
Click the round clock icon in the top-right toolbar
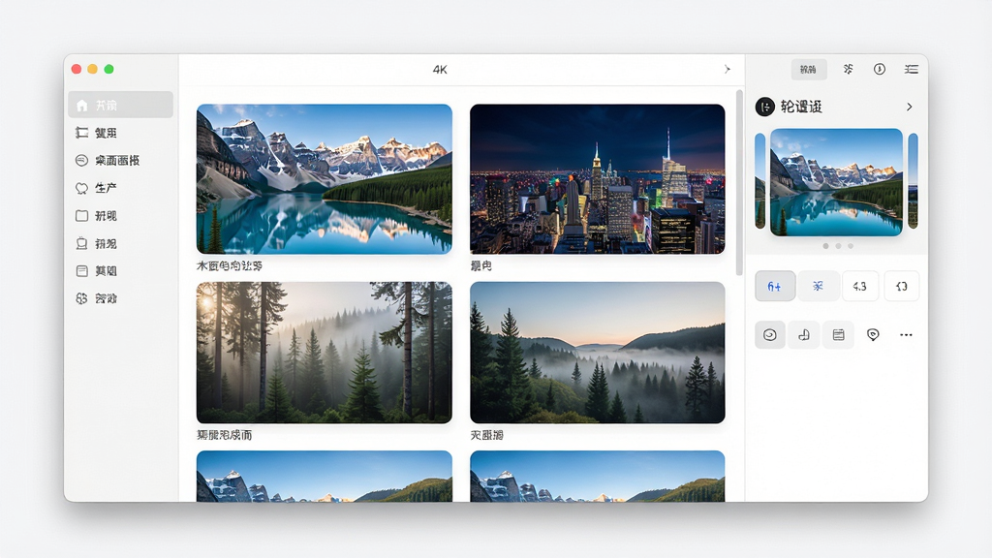880,69
